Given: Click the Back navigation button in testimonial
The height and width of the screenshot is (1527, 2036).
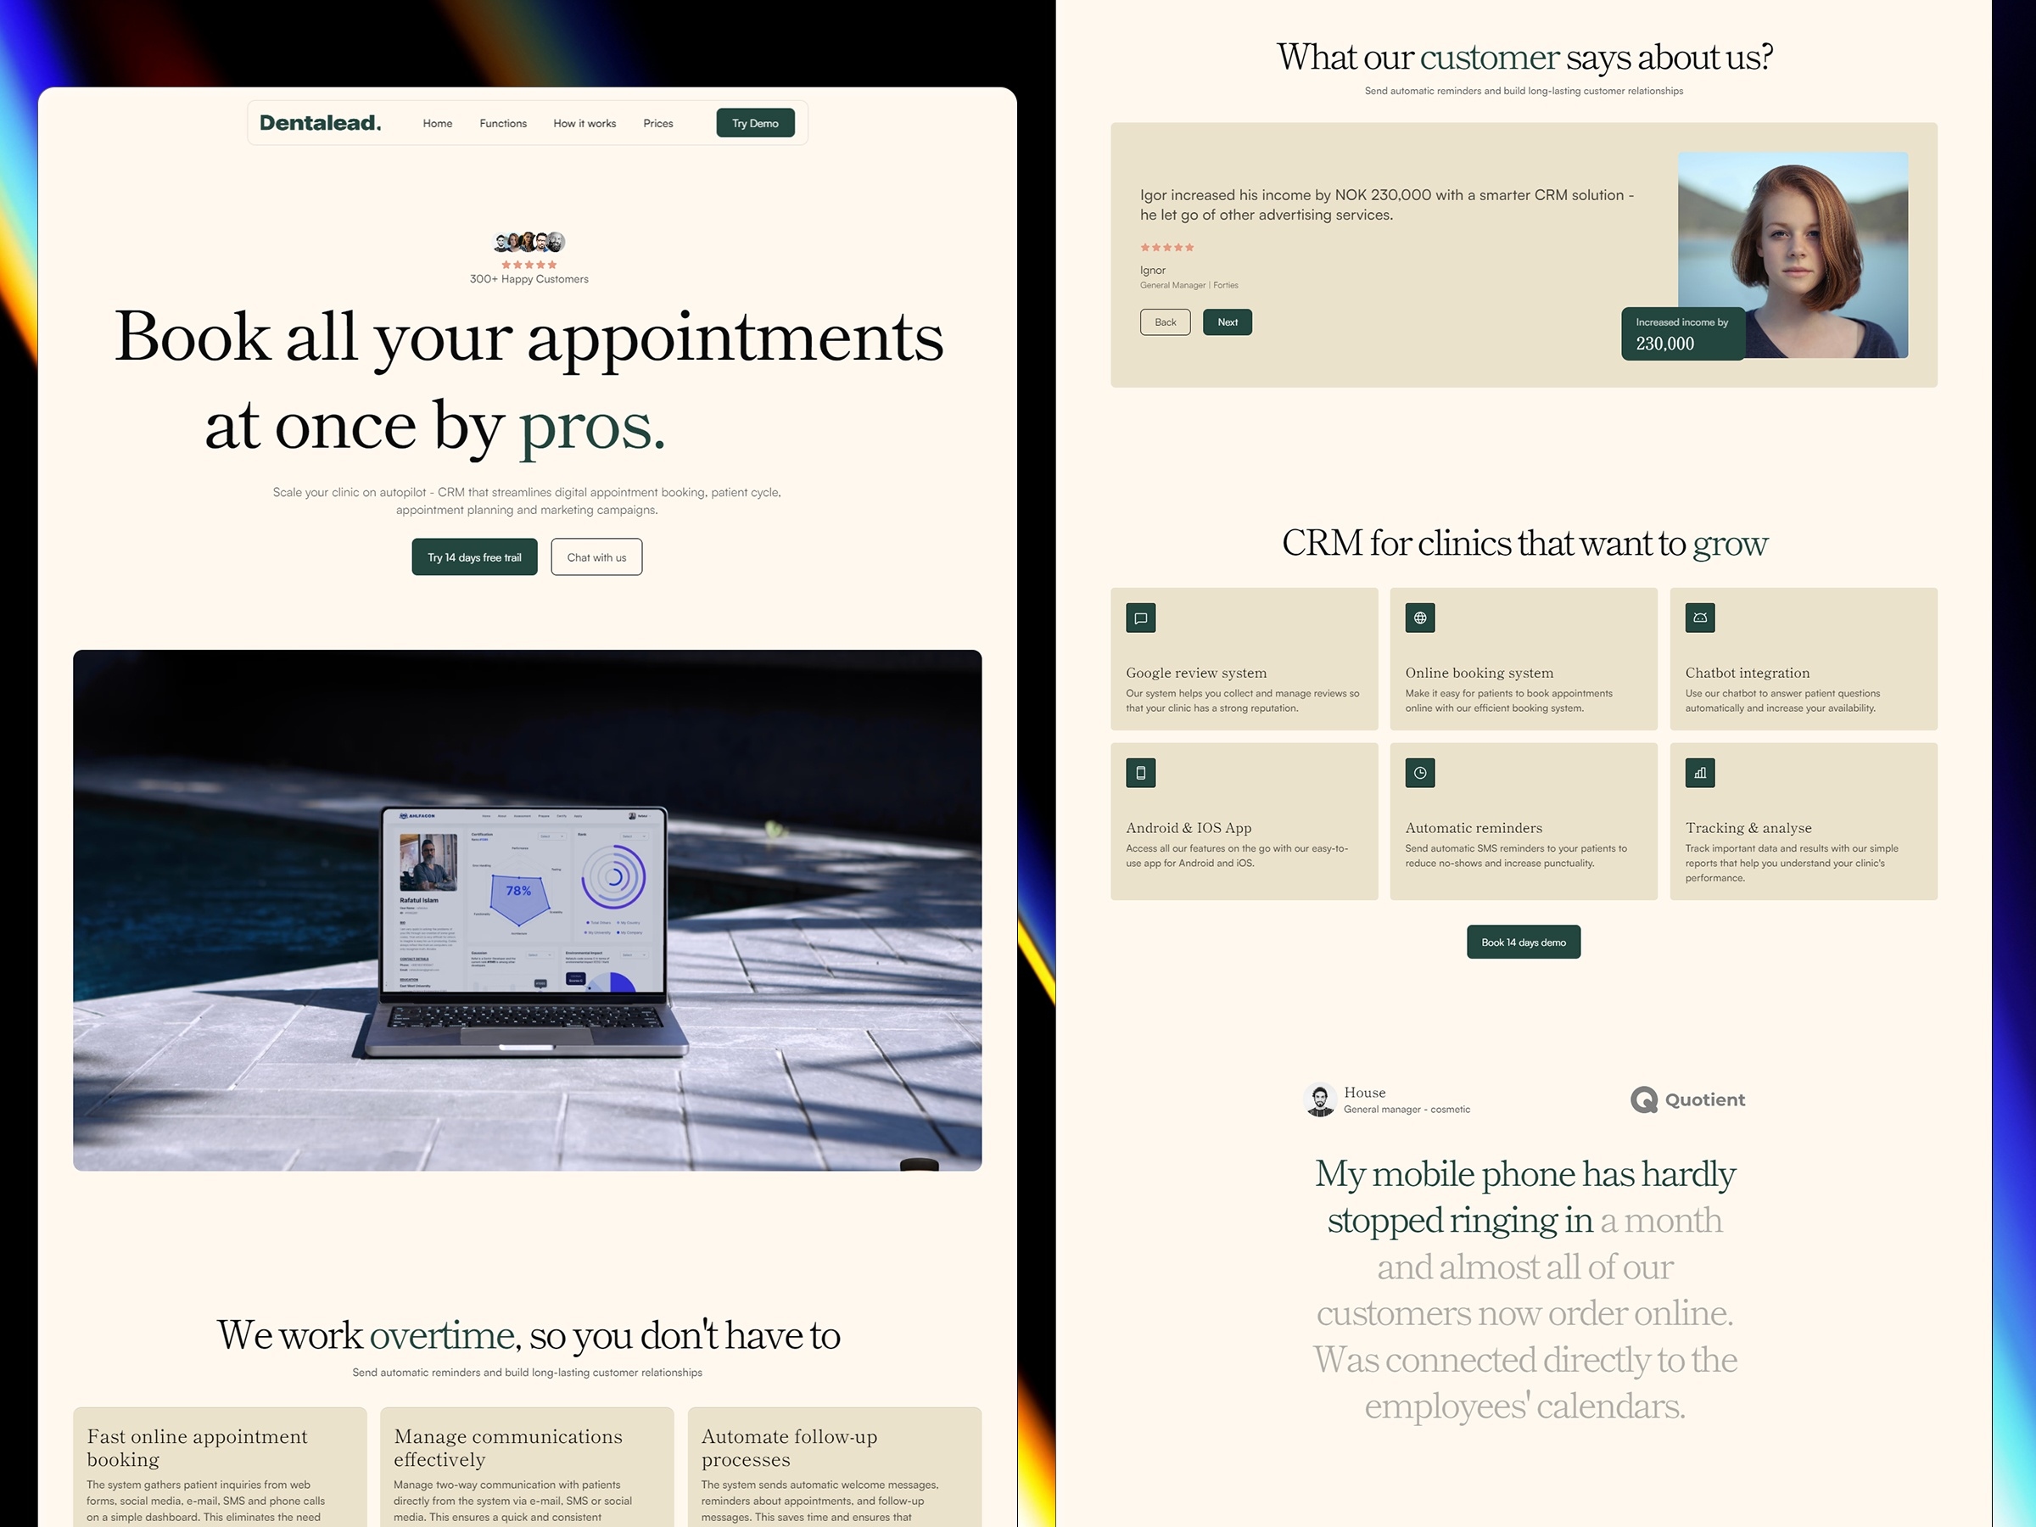Looking at the screenshot, I should (1166, 321).
